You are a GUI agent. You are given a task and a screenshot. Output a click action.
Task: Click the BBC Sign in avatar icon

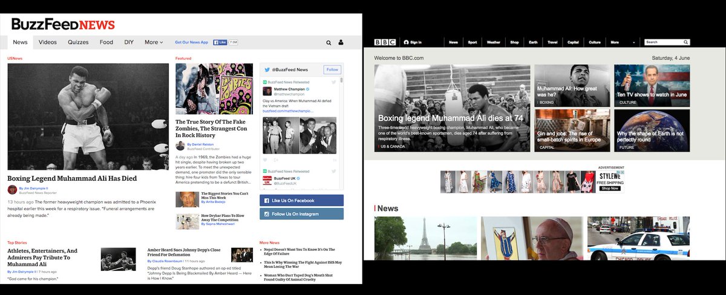407,42
